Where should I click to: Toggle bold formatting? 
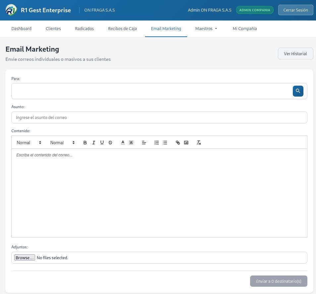pyautogui.click(x=85, y=143)
